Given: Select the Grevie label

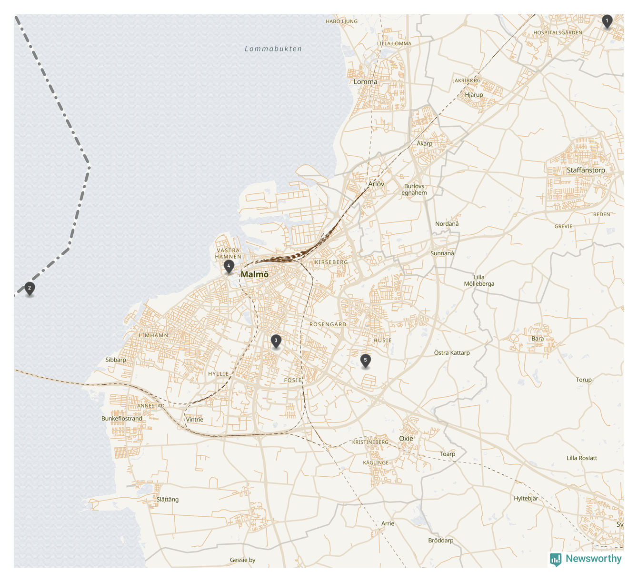Looking at the screenshot, I should (564, 227).
